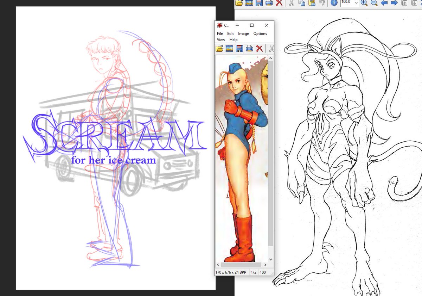The image size is (422, 296).
Task: Click '100' zoom value in small window status bar
Action: 263,272
